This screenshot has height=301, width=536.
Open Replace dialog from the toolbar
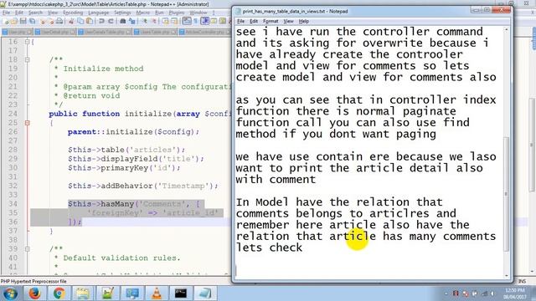click(131, 22)
